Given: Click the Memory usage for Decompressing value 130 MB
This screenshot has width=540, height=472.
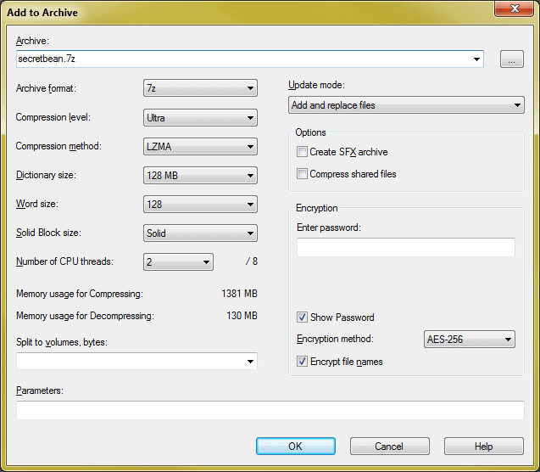Looking at the screenshot, I should (x=242, y=316).
